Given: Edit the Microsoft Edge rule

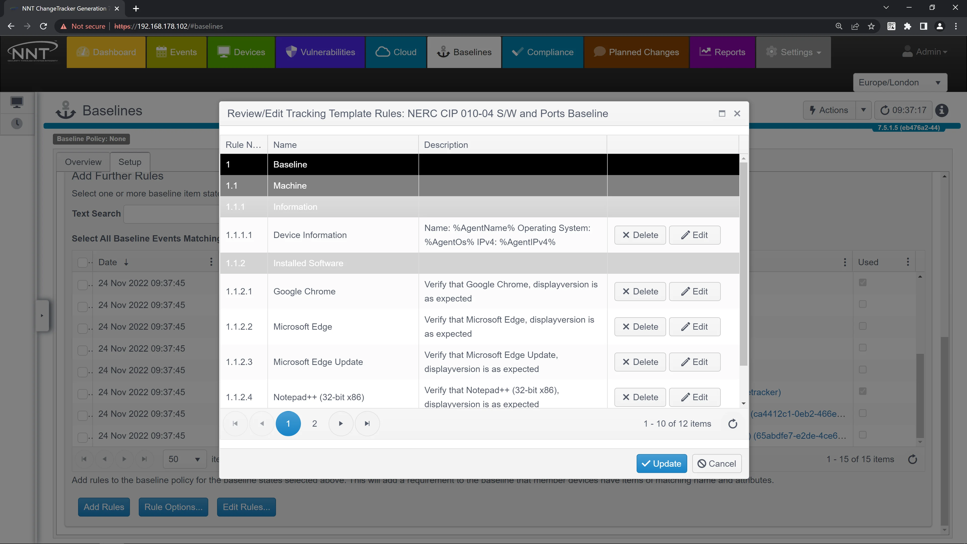Looking at the screenshot, I should (695, 327).
